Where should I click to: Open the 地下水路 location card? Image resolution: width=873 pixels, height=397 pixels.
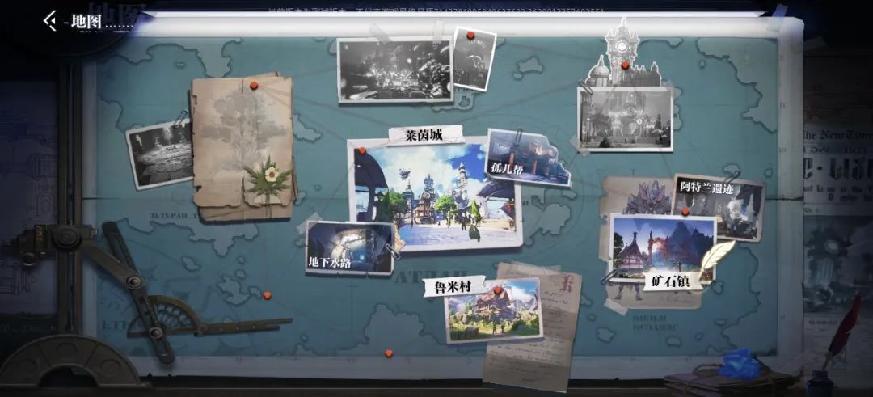(350, 247)
